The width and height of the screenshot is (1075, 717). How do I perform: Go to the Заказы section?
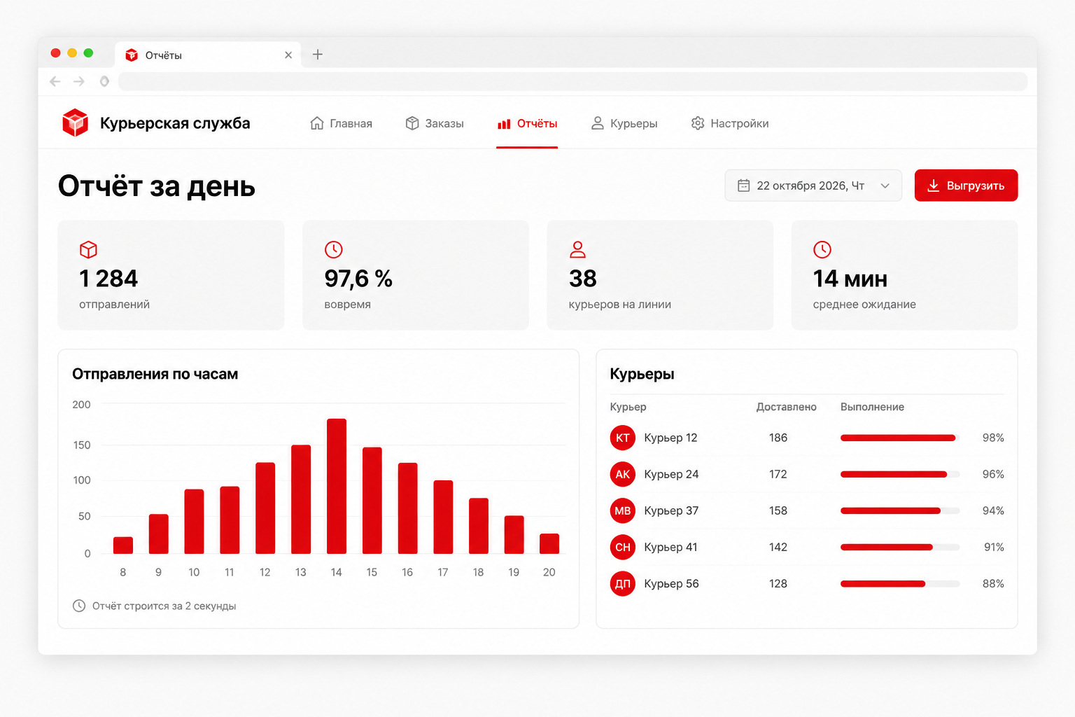point(435,123)
